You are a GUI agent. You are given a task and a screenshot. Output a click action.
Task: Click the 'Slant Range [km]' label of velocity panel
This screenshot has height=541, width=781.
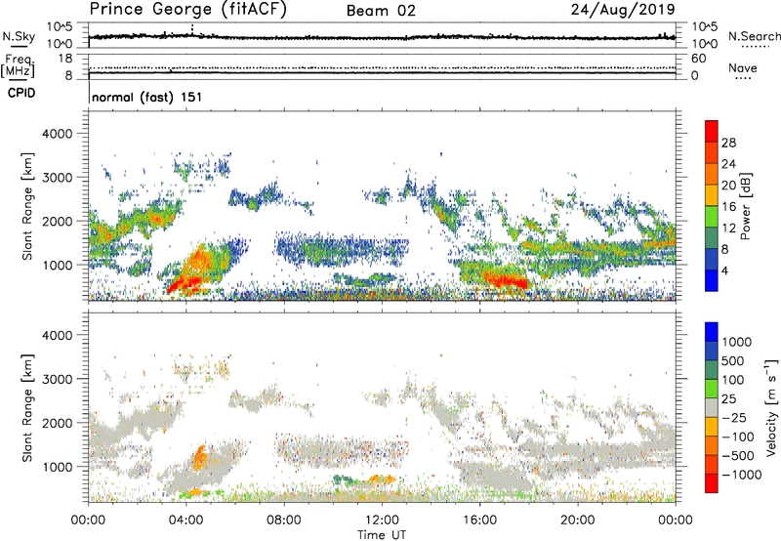click(27, 407)
